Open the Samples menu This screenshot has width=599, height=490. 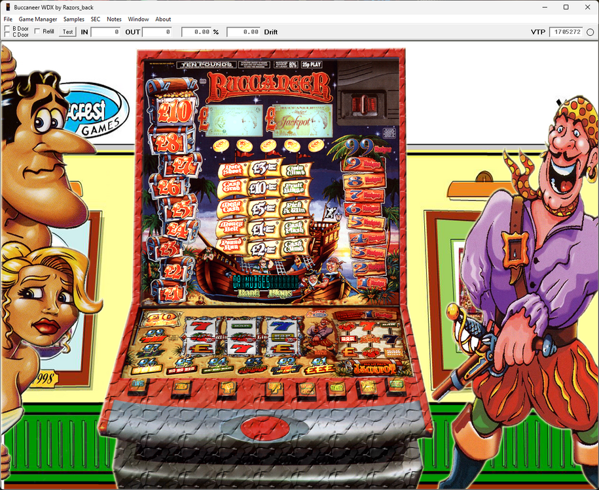pyautogui.click(x=73, y=19)
